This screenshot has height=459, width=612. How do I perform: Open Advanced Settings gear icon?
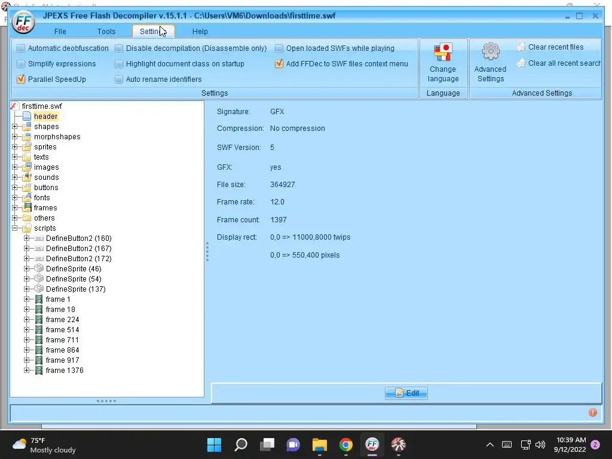point(490,62)
